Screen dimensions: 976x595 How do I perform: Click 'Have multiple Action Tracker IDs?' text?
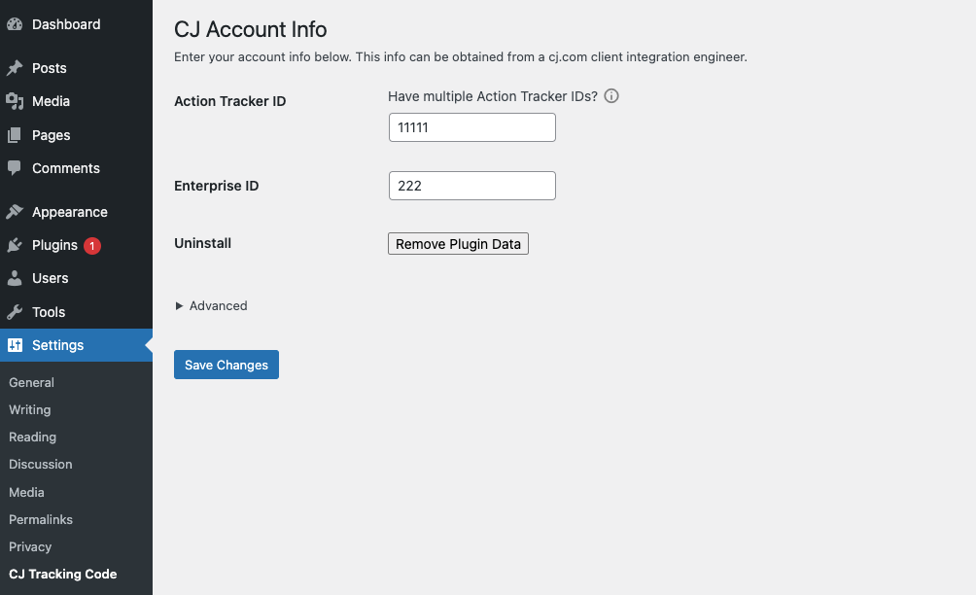(492, 96)
